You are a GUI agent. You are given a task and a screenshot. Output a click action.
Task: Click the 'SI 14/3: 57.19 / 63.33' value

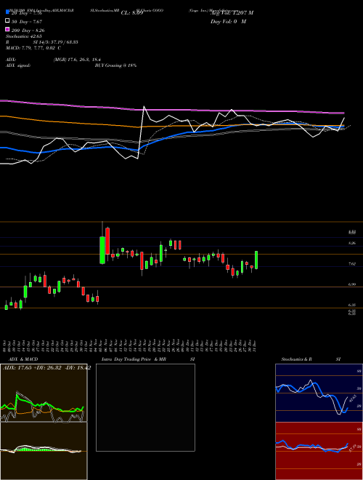56,42
